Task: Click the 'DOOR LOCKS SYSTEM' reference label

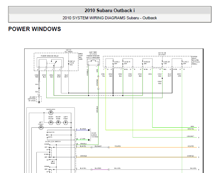Action: 95,135
